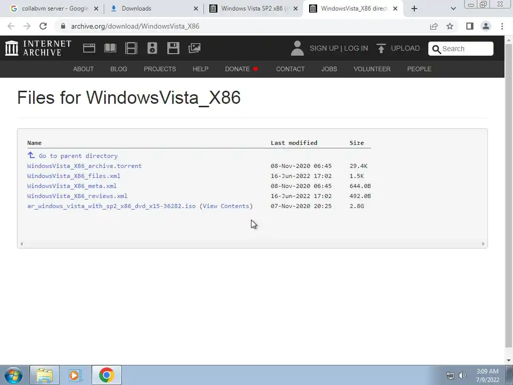Screen dimensions: 513x385
Task: Open the Chrome three-dot menu
Action: (x=502, y=26)
